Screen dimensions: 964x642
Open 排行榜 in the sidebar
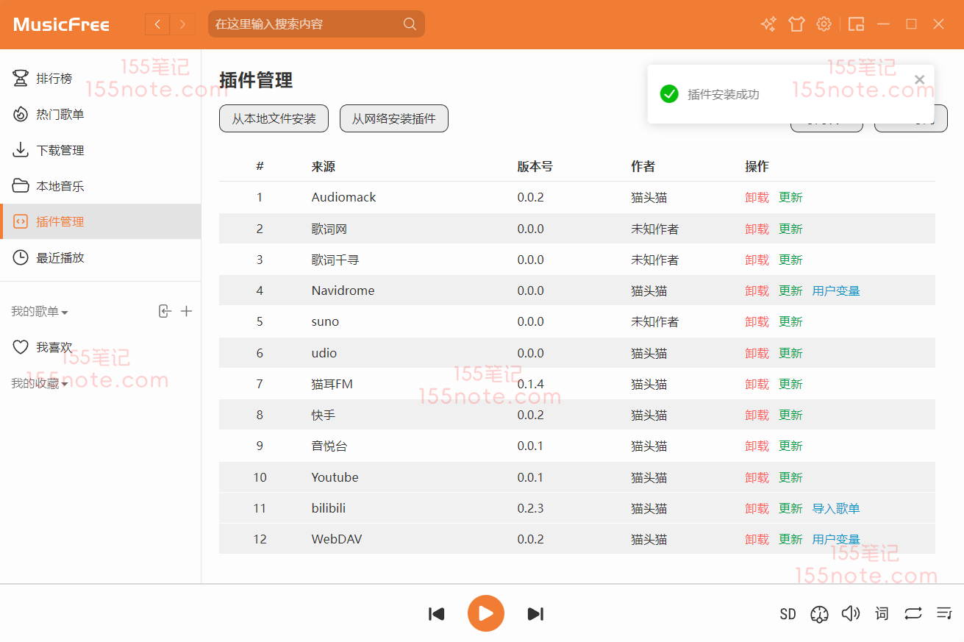[x=54, y=78]
